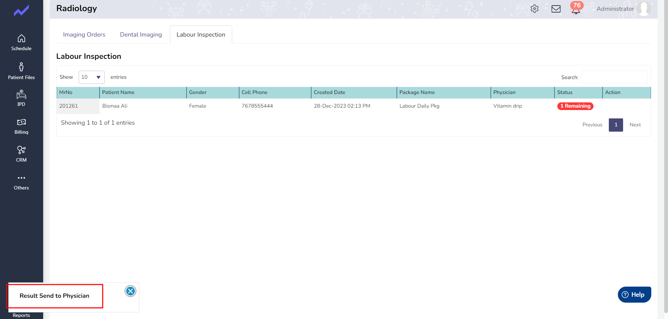
Task: Click the page scrollbar on the right
Action: pyautogui.click(x=666, y=157)
